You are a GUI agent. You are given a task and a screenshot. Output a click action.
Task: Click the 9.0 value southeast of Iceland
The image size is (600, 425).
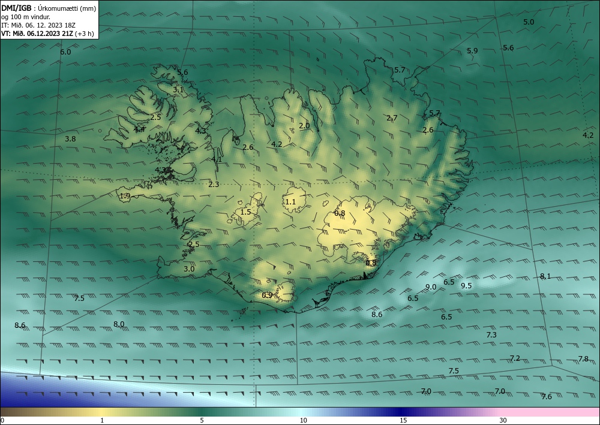pos(431,287)
